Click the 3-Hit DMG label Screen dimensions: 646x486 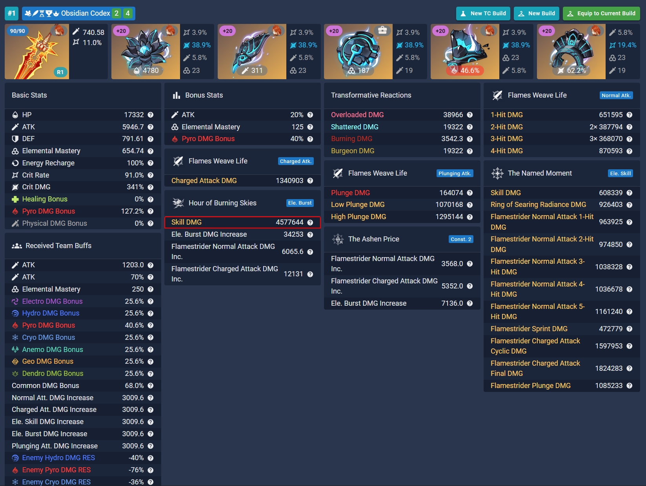tap(507, 139)
